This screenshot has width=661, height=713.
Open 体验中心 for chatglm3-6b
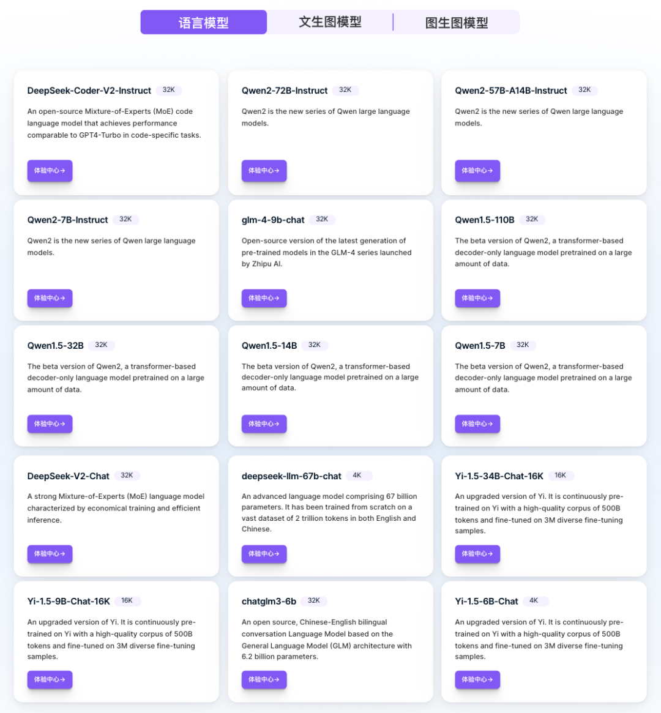(264, 679)
